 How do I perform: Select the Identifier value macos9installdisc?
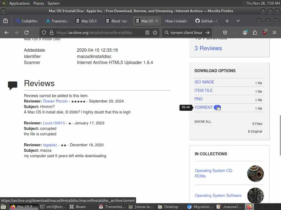tap(94, 56)
